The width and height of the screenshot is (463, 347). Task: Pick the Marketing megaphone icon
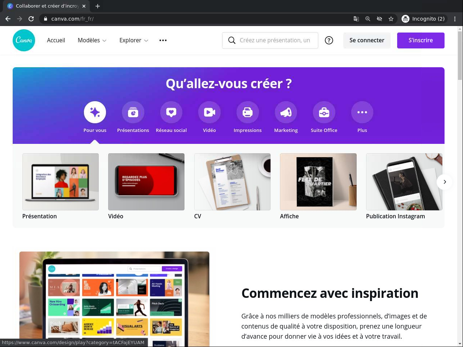286,112
